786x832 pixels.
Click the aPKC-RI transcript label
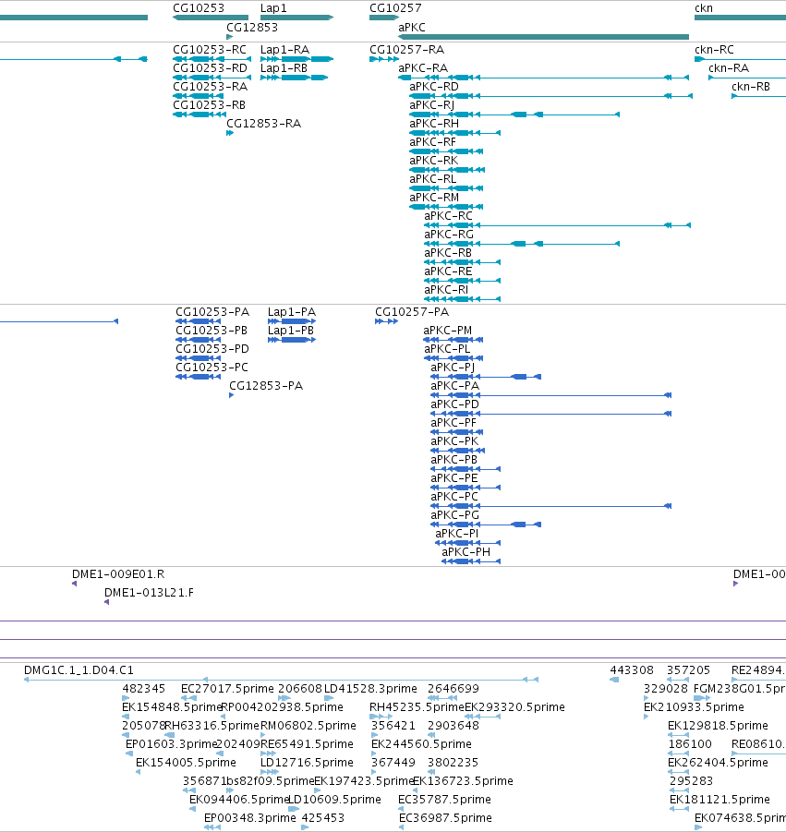[x=446, y=290]
